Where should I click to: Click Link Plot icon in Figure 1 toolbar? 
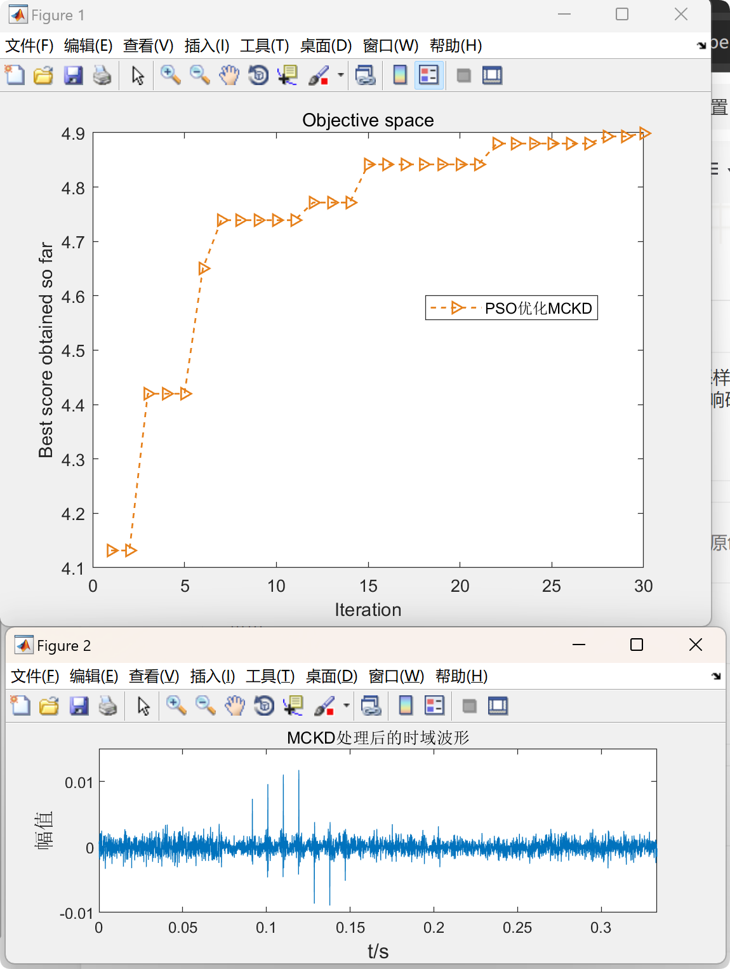(365, 75)
